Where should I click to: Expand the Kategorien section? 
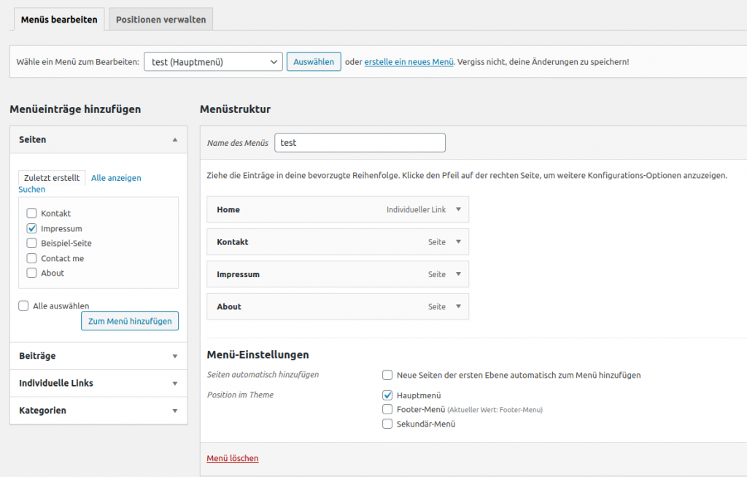click(98, 411)
